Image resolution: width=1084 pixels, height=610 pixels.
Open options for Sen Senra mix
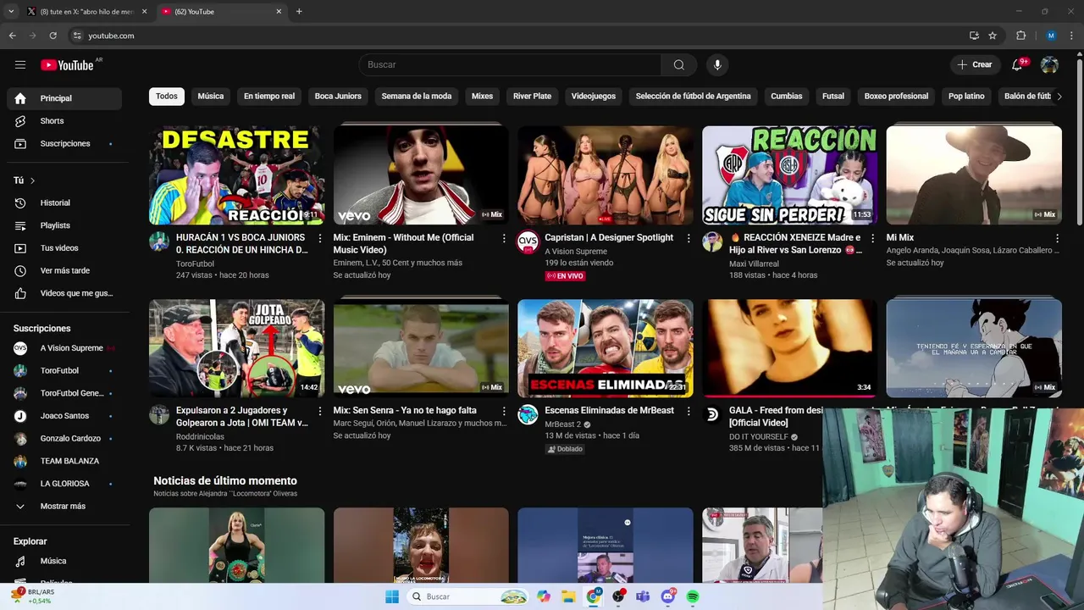(504, 411)
